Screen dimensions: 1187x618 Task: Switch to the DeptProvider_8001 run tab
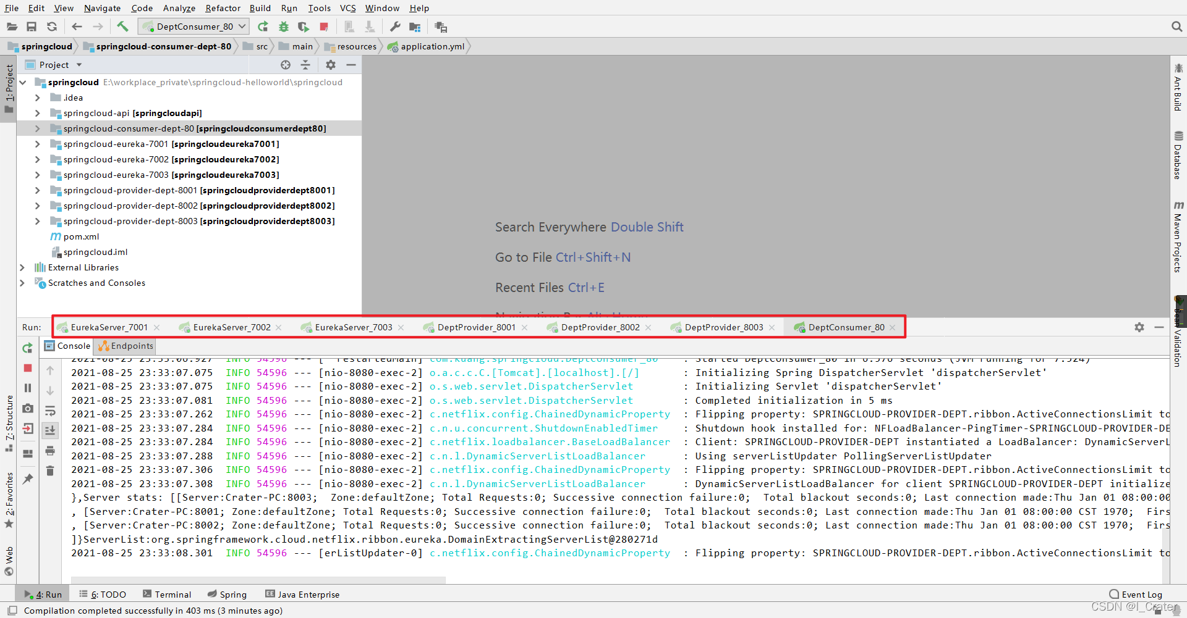point(476,327)
